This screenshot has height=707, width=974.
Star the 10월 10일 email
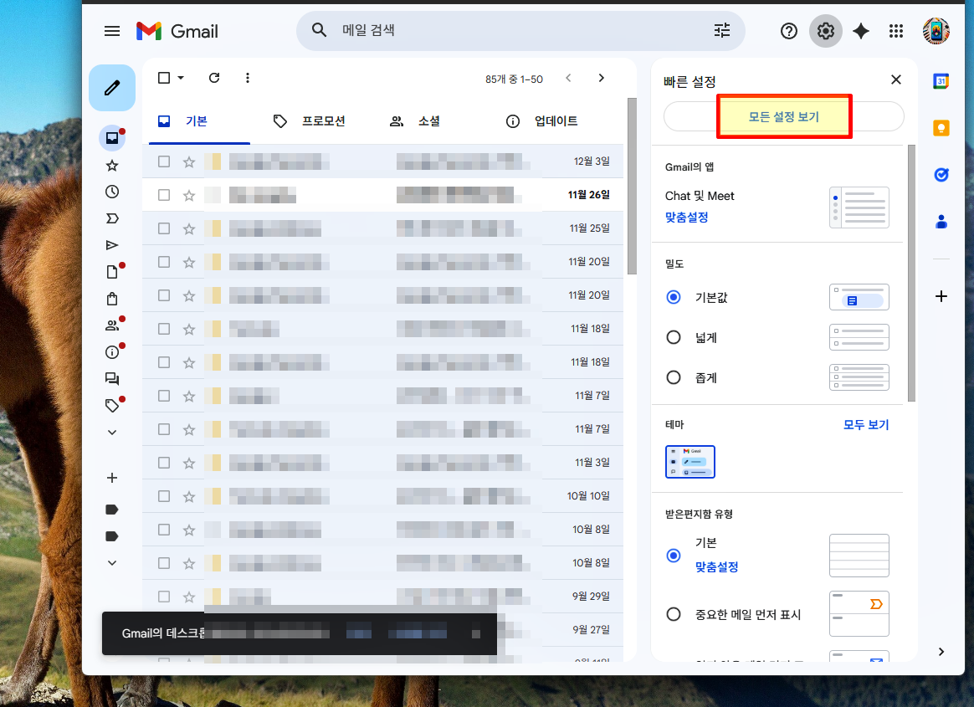click(x=189, y=496)
